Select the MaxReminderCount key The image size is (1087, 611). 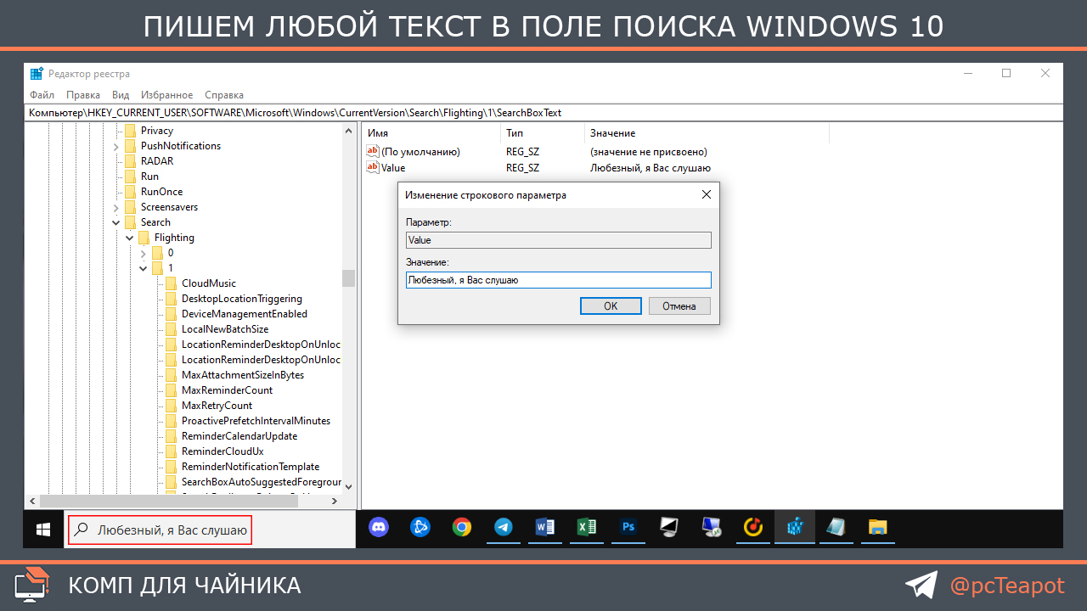228,390
